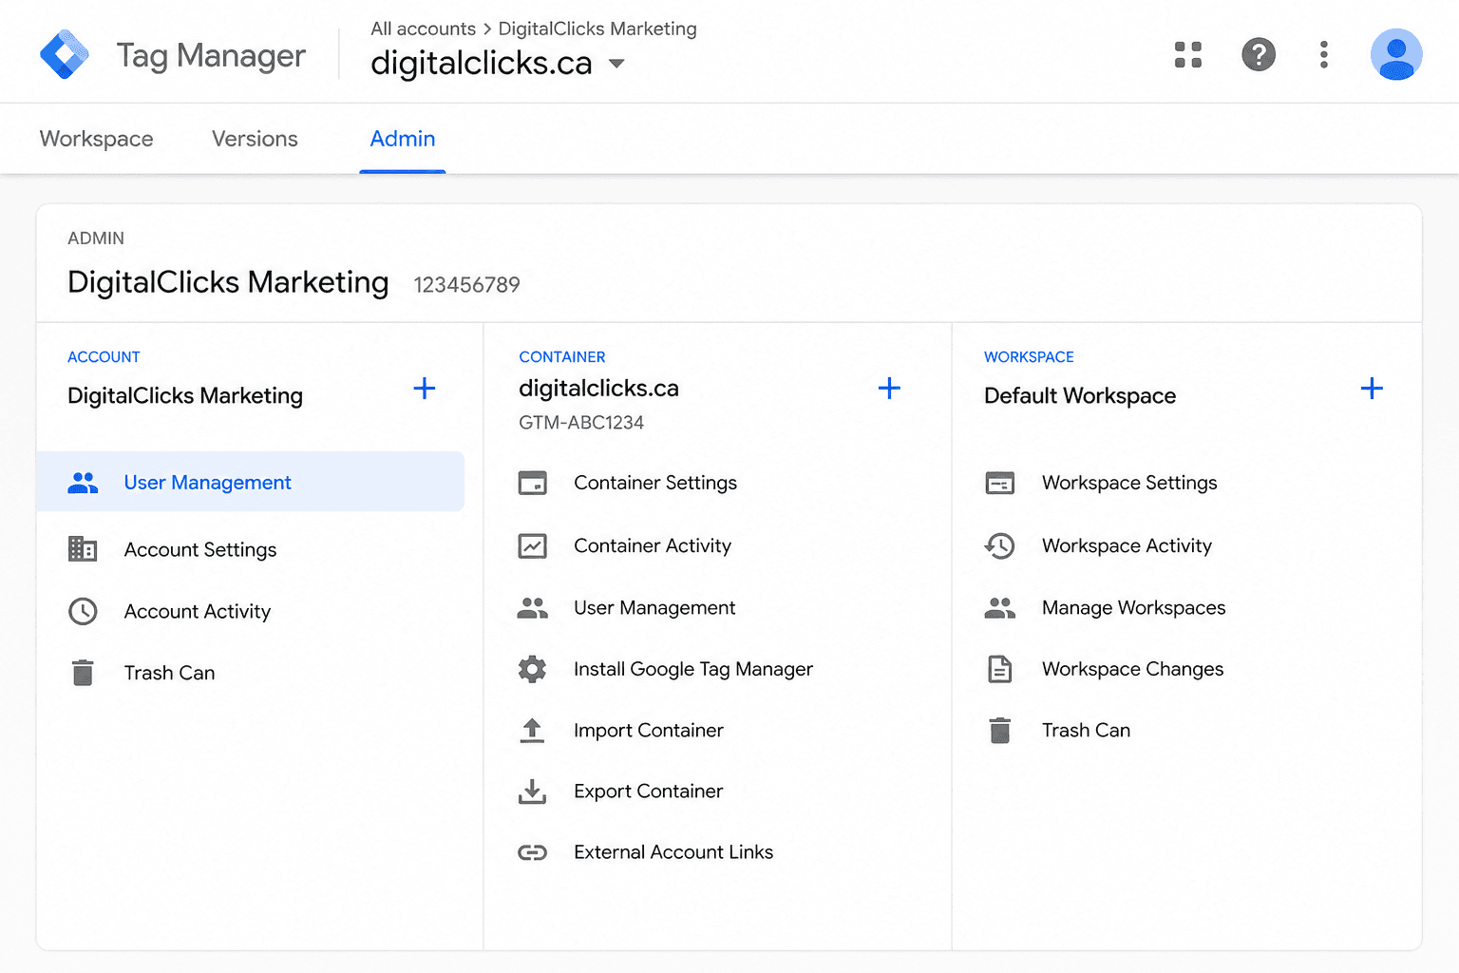This screenshot has height=973, width=1459.
Task: Select the Admin tab
Action: (403, 139)
